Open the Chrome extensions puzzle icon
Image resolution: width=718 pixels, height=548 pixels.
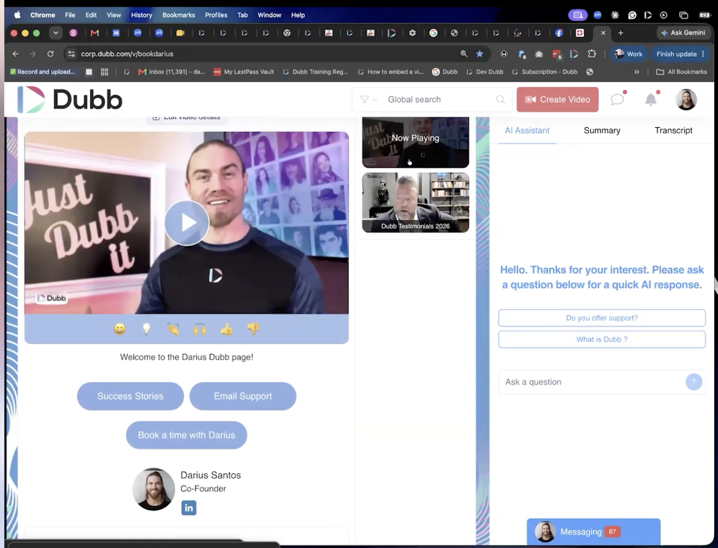(592, 54)
